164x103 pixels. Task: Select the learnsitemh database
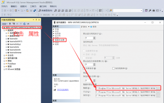15,50
